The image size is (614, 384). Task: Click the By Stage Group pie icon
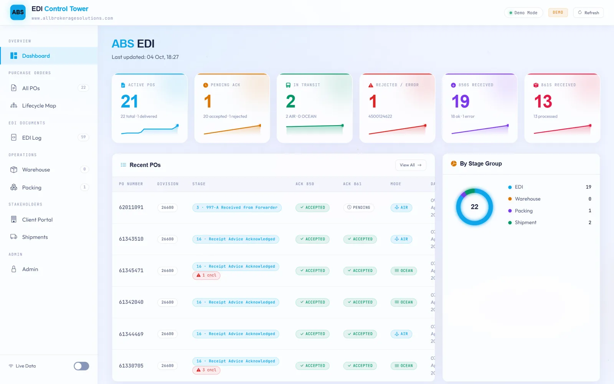(x=454, y=164)
